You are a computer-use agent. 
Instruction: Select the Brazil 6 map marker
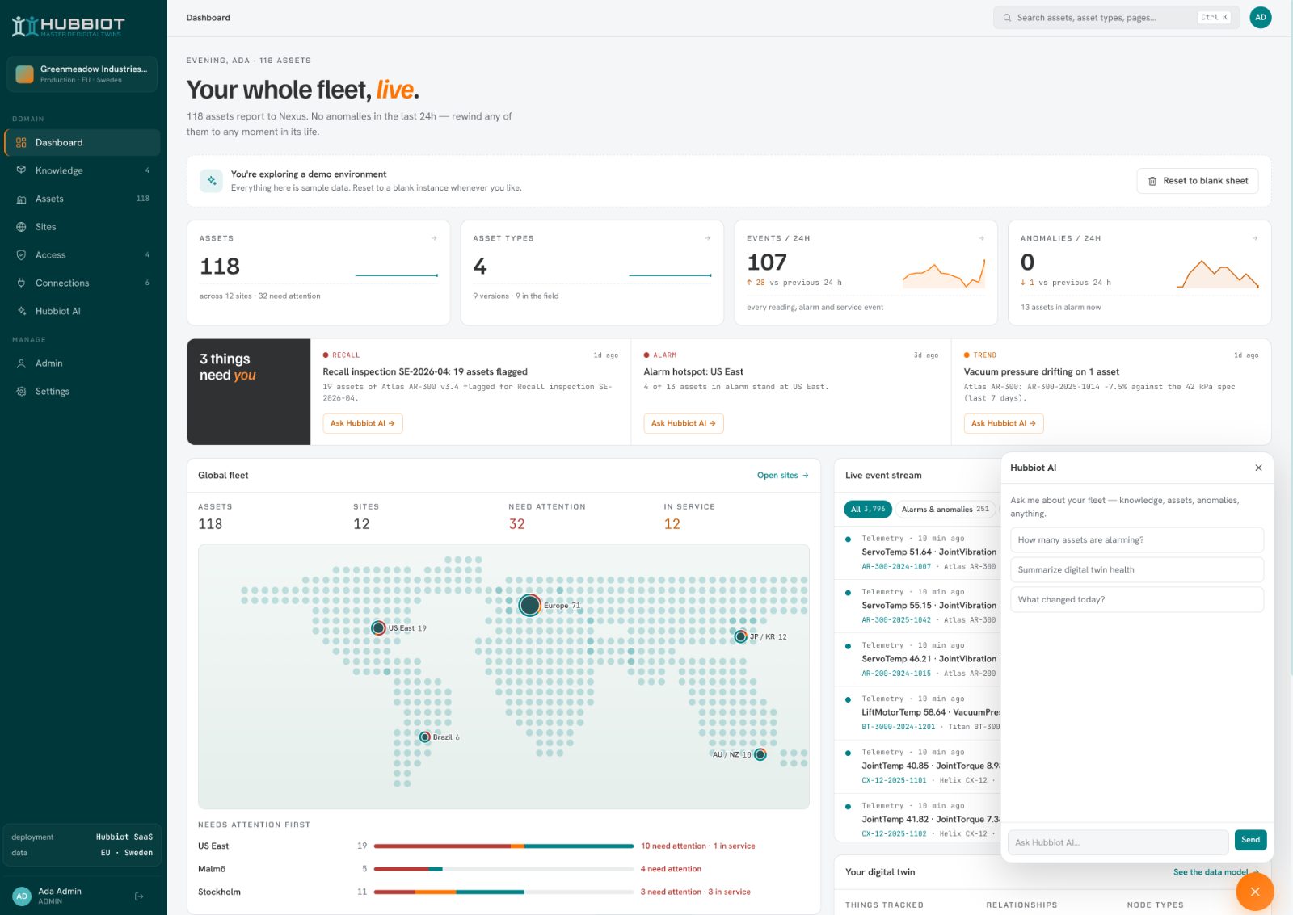(x=424, y=737)
